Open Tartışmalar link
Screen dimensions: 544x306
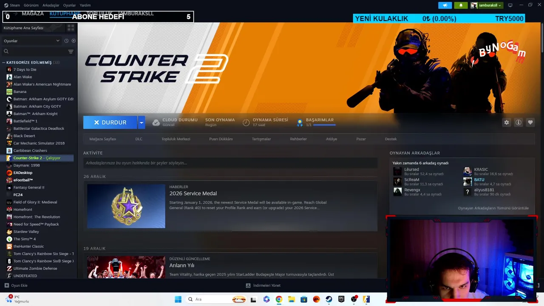click(261, 139)
